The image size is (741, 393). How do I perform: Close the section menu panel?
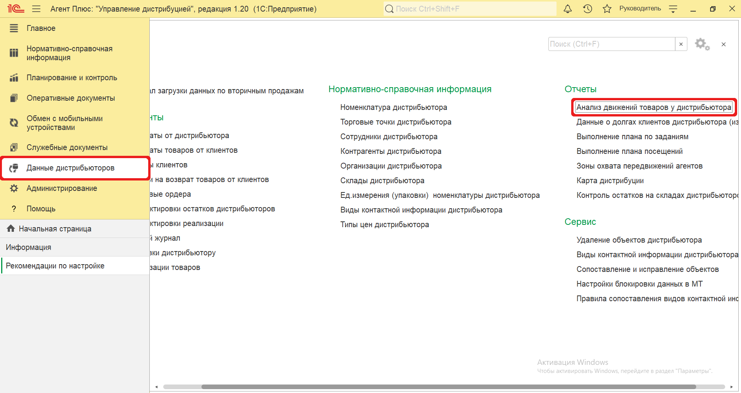[724, 44]
